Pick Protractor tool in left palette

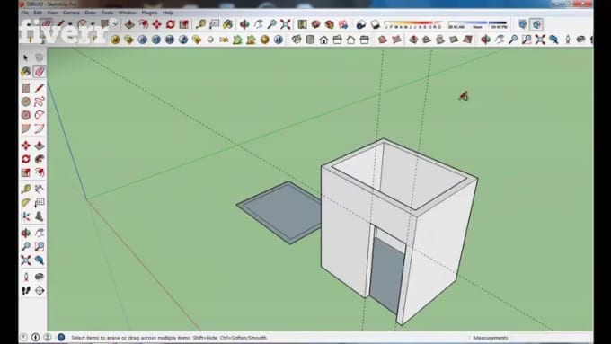(26, 203)
